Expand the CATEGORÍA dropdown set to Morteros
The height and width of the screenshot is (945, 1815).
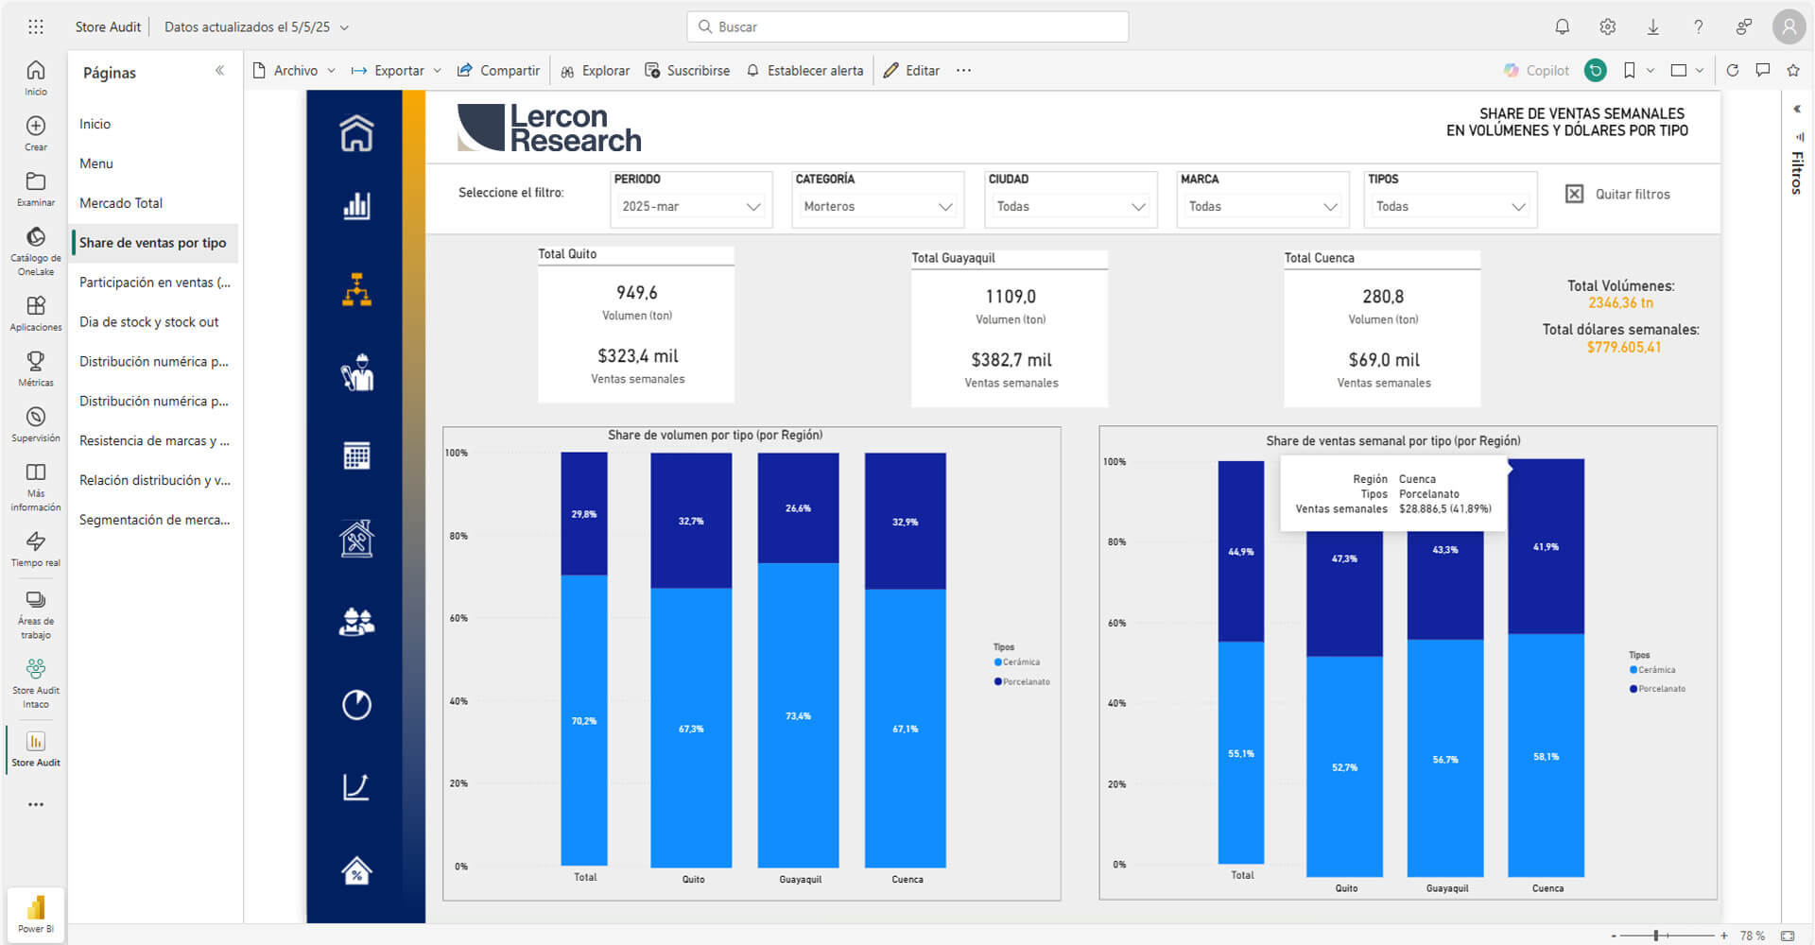pyautogui.click(x=877, y=206)
